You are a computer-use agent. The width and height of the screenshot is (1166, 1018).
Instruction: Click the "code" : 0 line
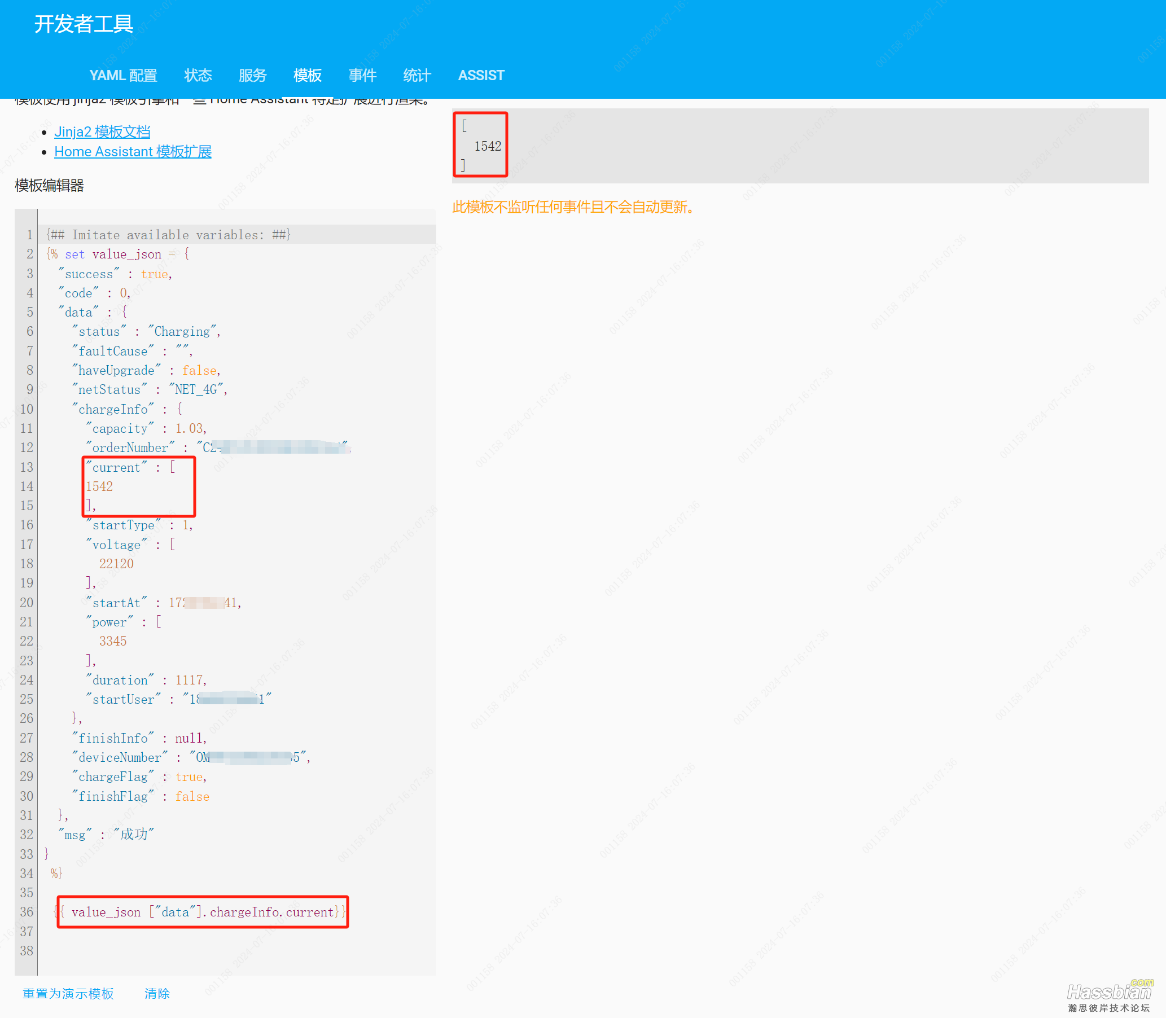pos(94,292)
